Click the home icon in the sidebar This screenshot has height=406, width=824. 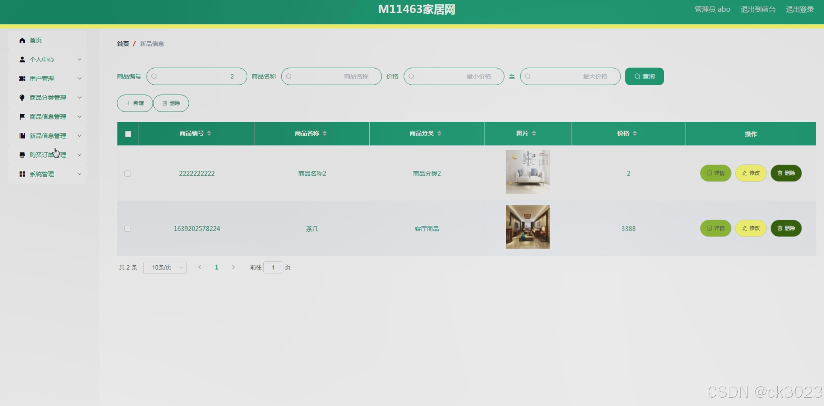[x=22, y=40]
